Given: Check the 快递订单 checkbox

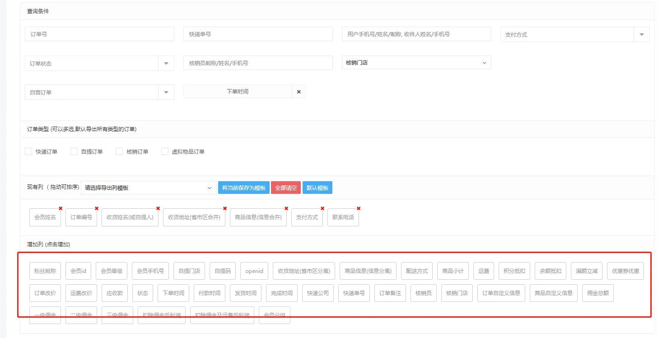Looking at the screenshot, I should 28,152.
